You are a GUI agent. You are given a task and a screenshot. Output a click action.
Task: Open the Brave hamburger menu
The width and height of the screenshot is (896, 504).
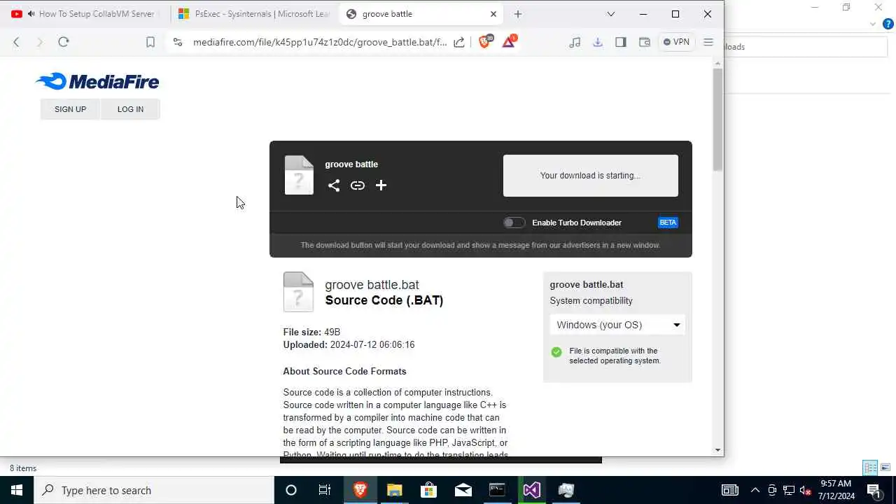tap(708, 42)
